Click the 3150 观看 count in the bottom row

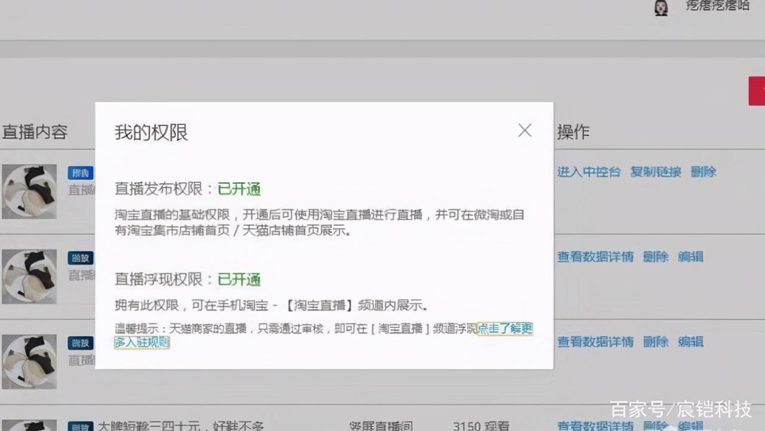pyautogui.click(x=481, y=426)
